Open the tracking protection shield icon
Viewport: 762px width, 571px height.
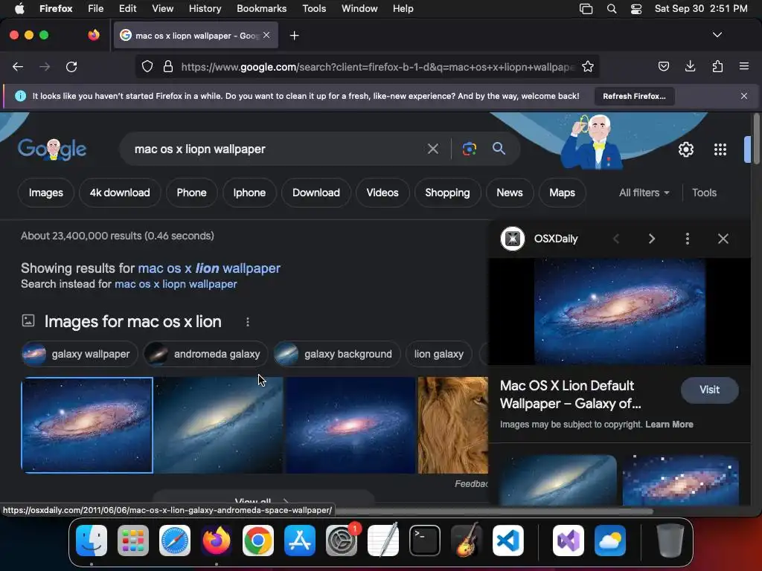(x=147, y=66)
